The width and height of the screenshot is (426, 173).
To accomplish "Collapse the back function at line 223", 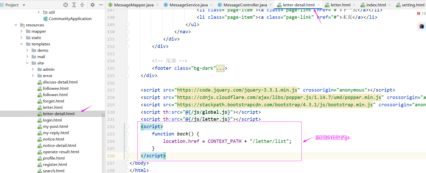I will tap(127, 134).
